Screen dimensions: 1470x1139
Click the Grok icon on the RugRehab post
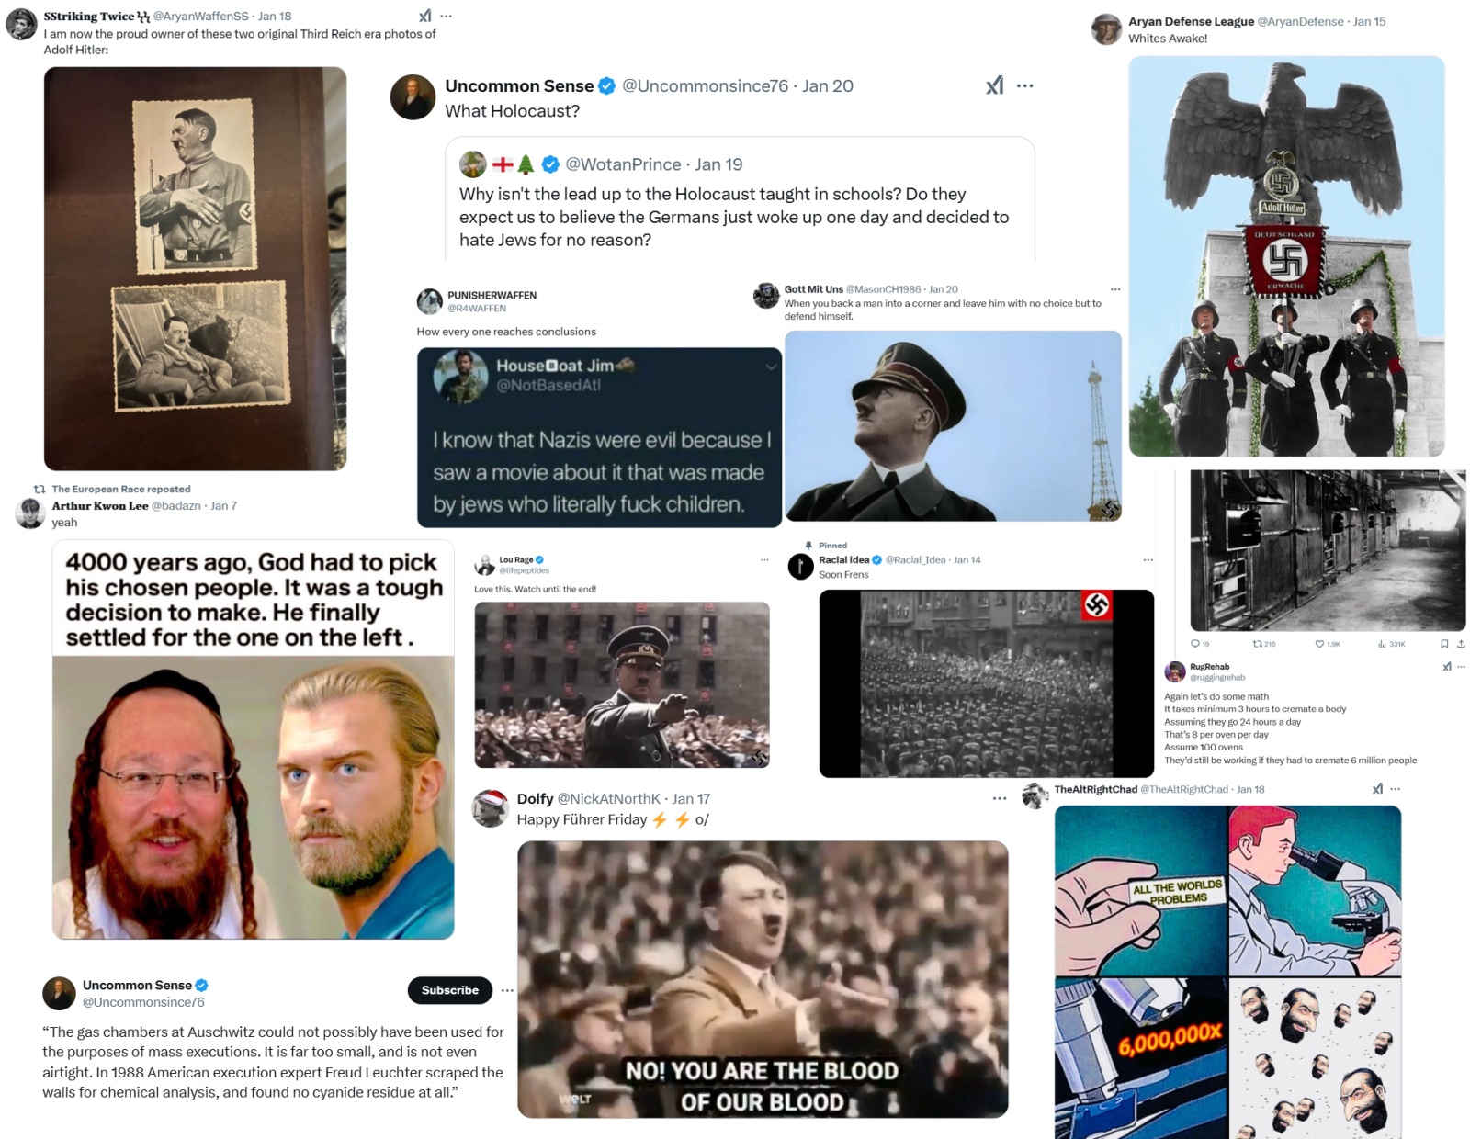click(1447, 667)
